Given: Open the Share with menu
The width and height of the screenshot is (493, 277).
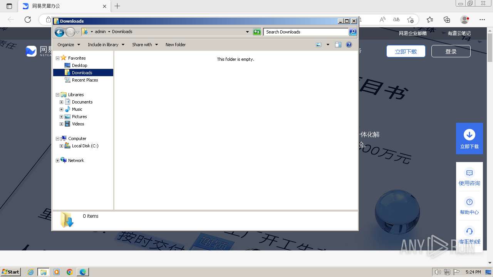Looking at the screenshot, I should [145, 45].
